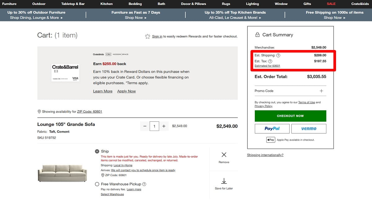Click the Est. Tax help icon

click(x=270, y=61)
